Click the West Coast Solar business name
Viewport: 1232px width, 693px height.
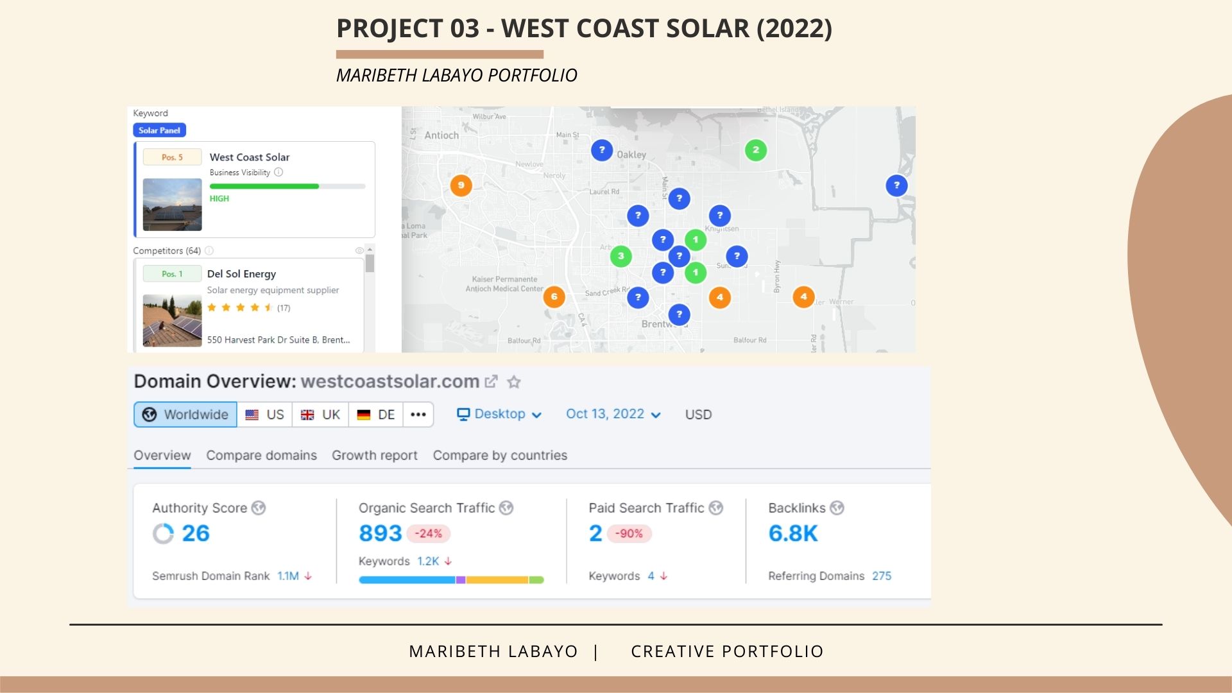(x=250, y=157)
